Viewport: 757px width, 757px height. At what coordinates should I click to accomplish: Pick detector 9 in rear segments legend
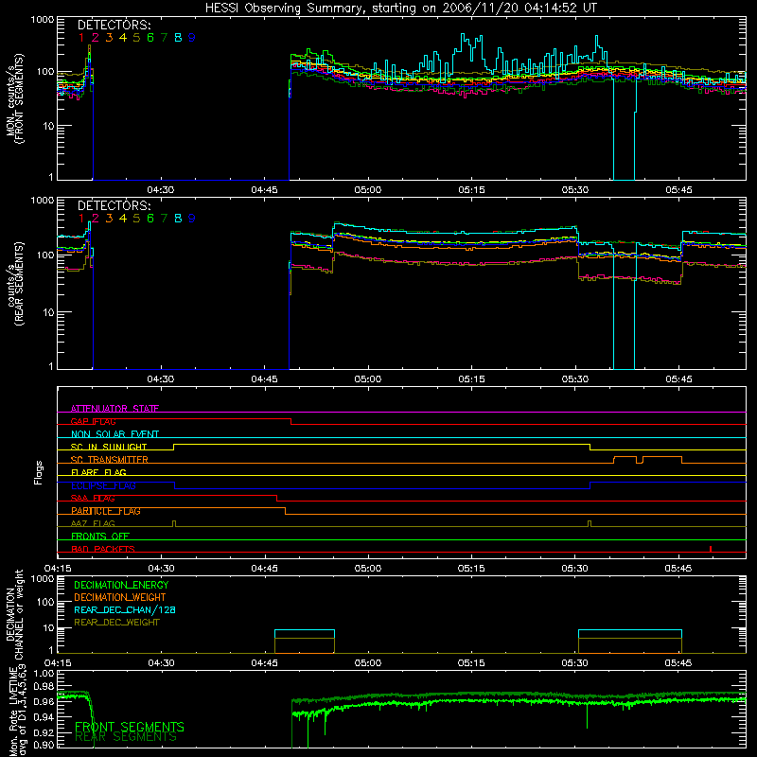coord(192,219)
